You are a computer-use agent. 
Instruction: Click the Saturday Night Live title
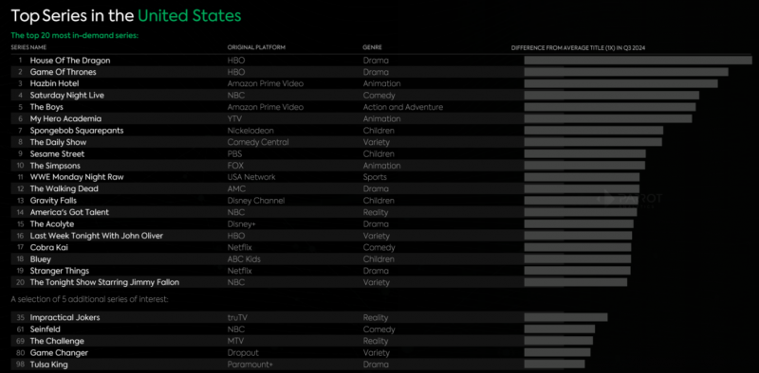(66, 96)
